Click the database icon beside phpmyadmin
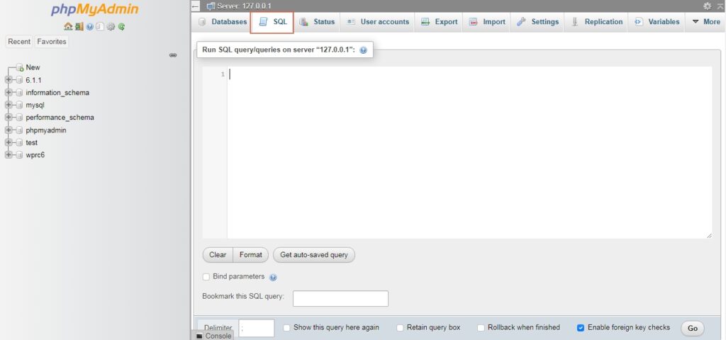726x340 pixels. tap(19, 130)
